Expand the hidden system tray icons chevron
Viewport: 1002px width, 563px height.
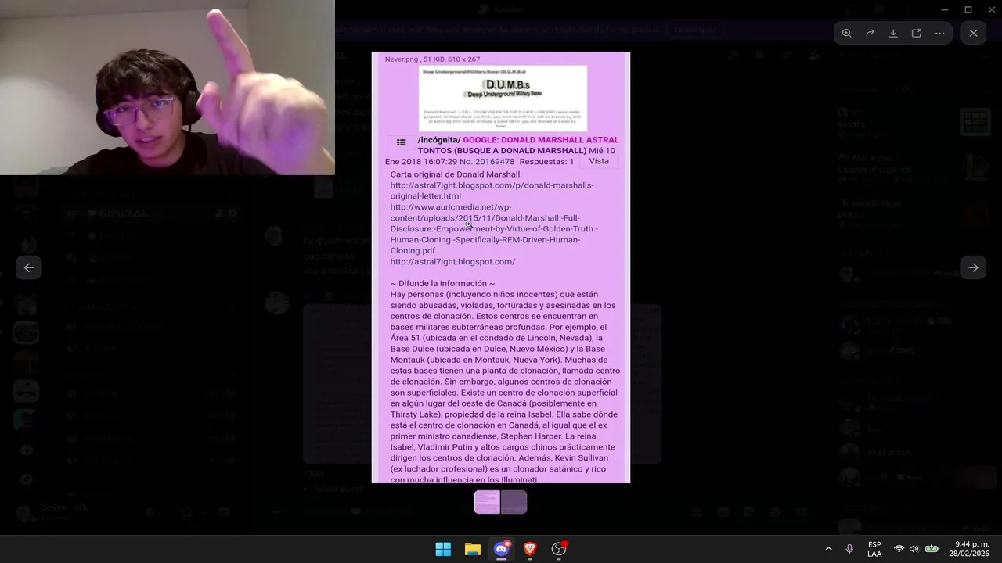point(828,549)
